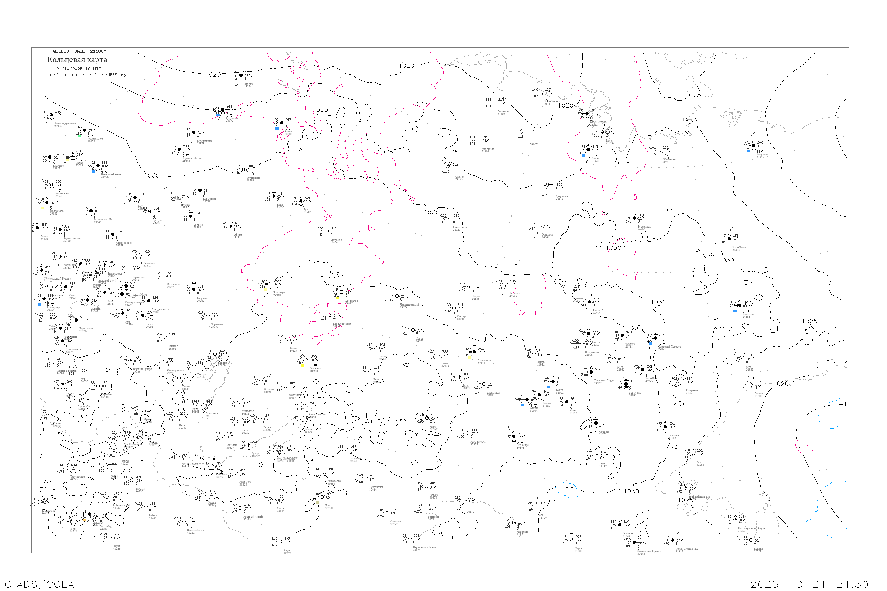This screenshot has height=591, width=887.
Task: Click the 21/10/2025 18 UTC date text
Action: click(x=78, y=69)
